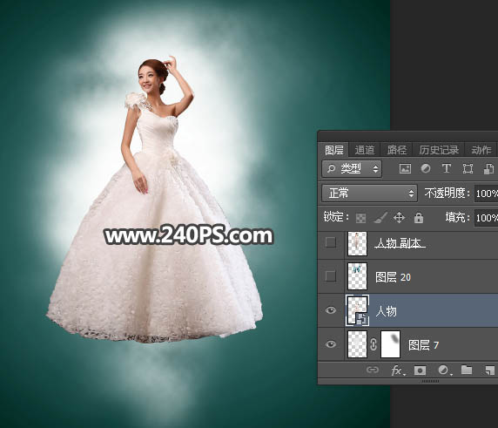Create a new layer group

467,370
